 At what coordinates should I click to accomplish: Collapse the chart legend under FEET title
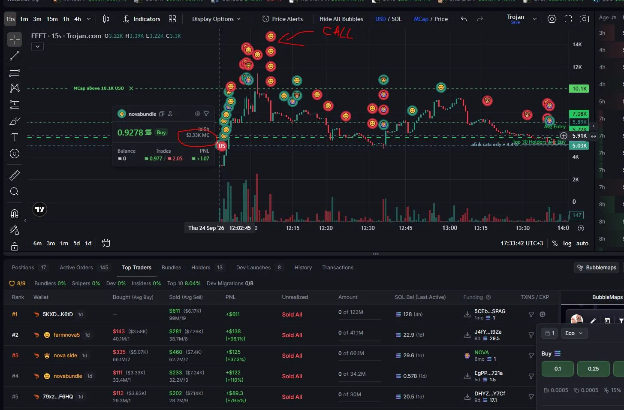tap(37, 46)
